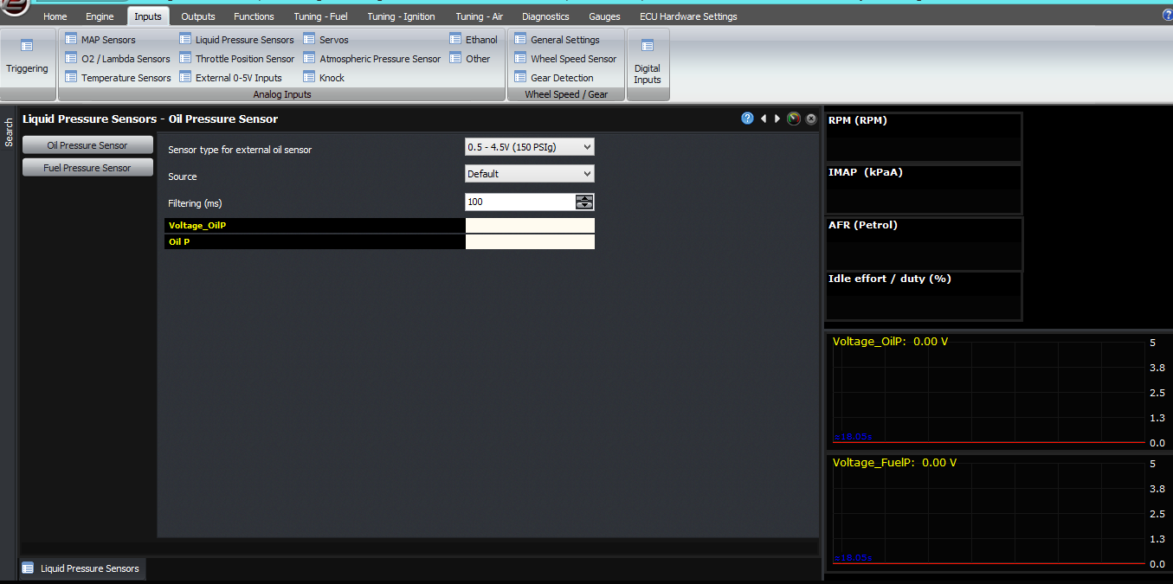This screenshot has width=1173, height=584.
Task: Switch to the Outputs tab
Action: [x=198, y=16]
